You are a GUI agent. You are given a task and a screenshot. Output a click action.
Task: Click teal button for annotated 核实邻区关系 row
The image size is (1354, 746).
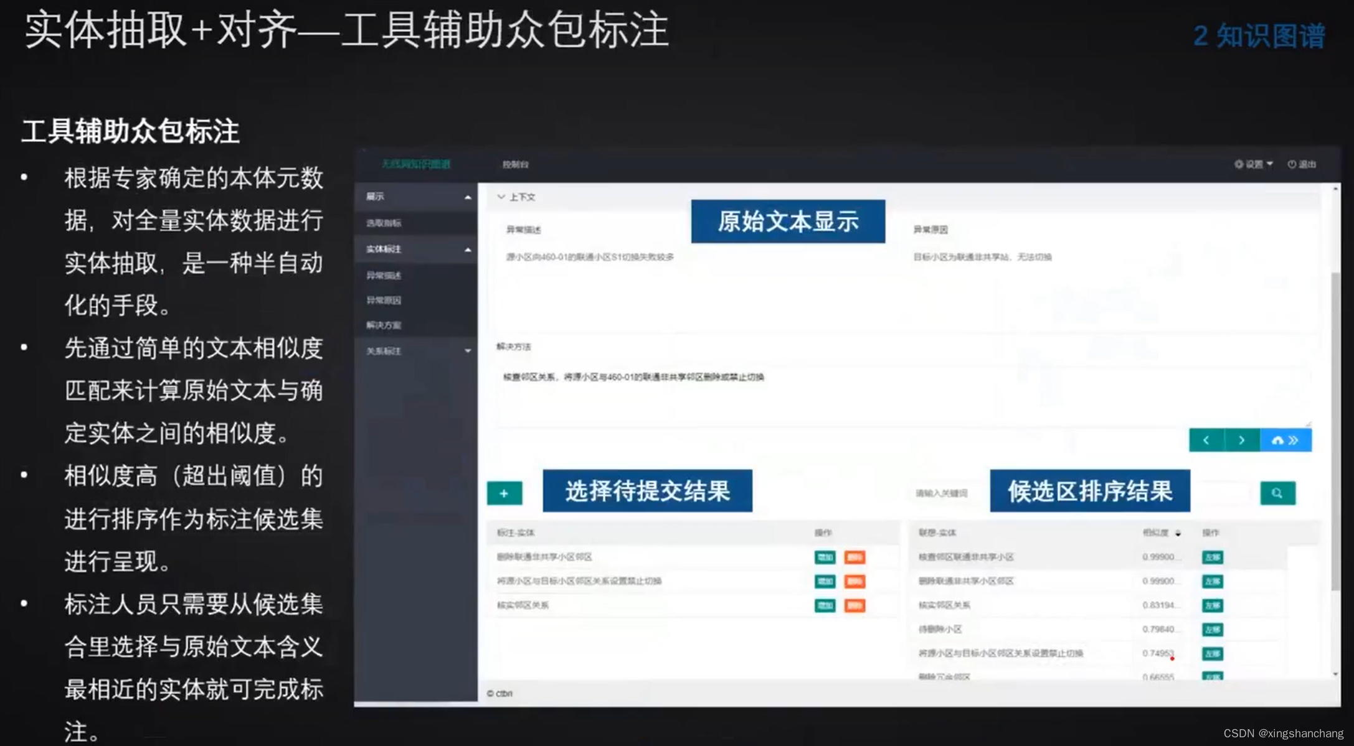825,605
